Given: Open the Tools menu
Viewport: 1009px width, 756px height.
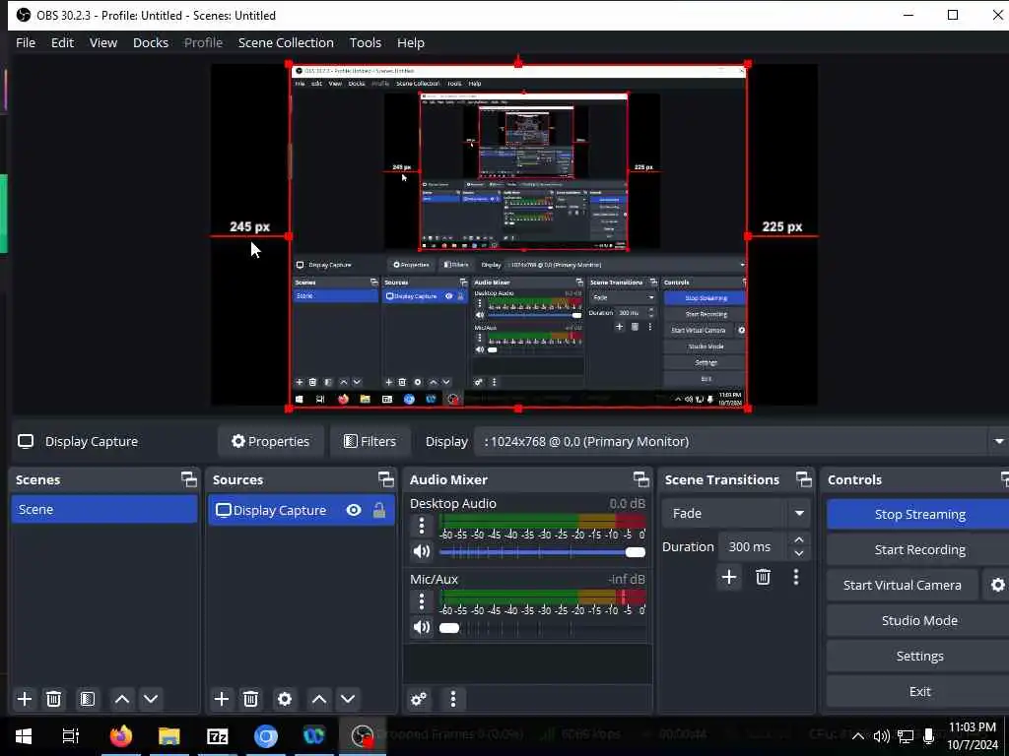Looking at the screenshot, I should (366, 42).
